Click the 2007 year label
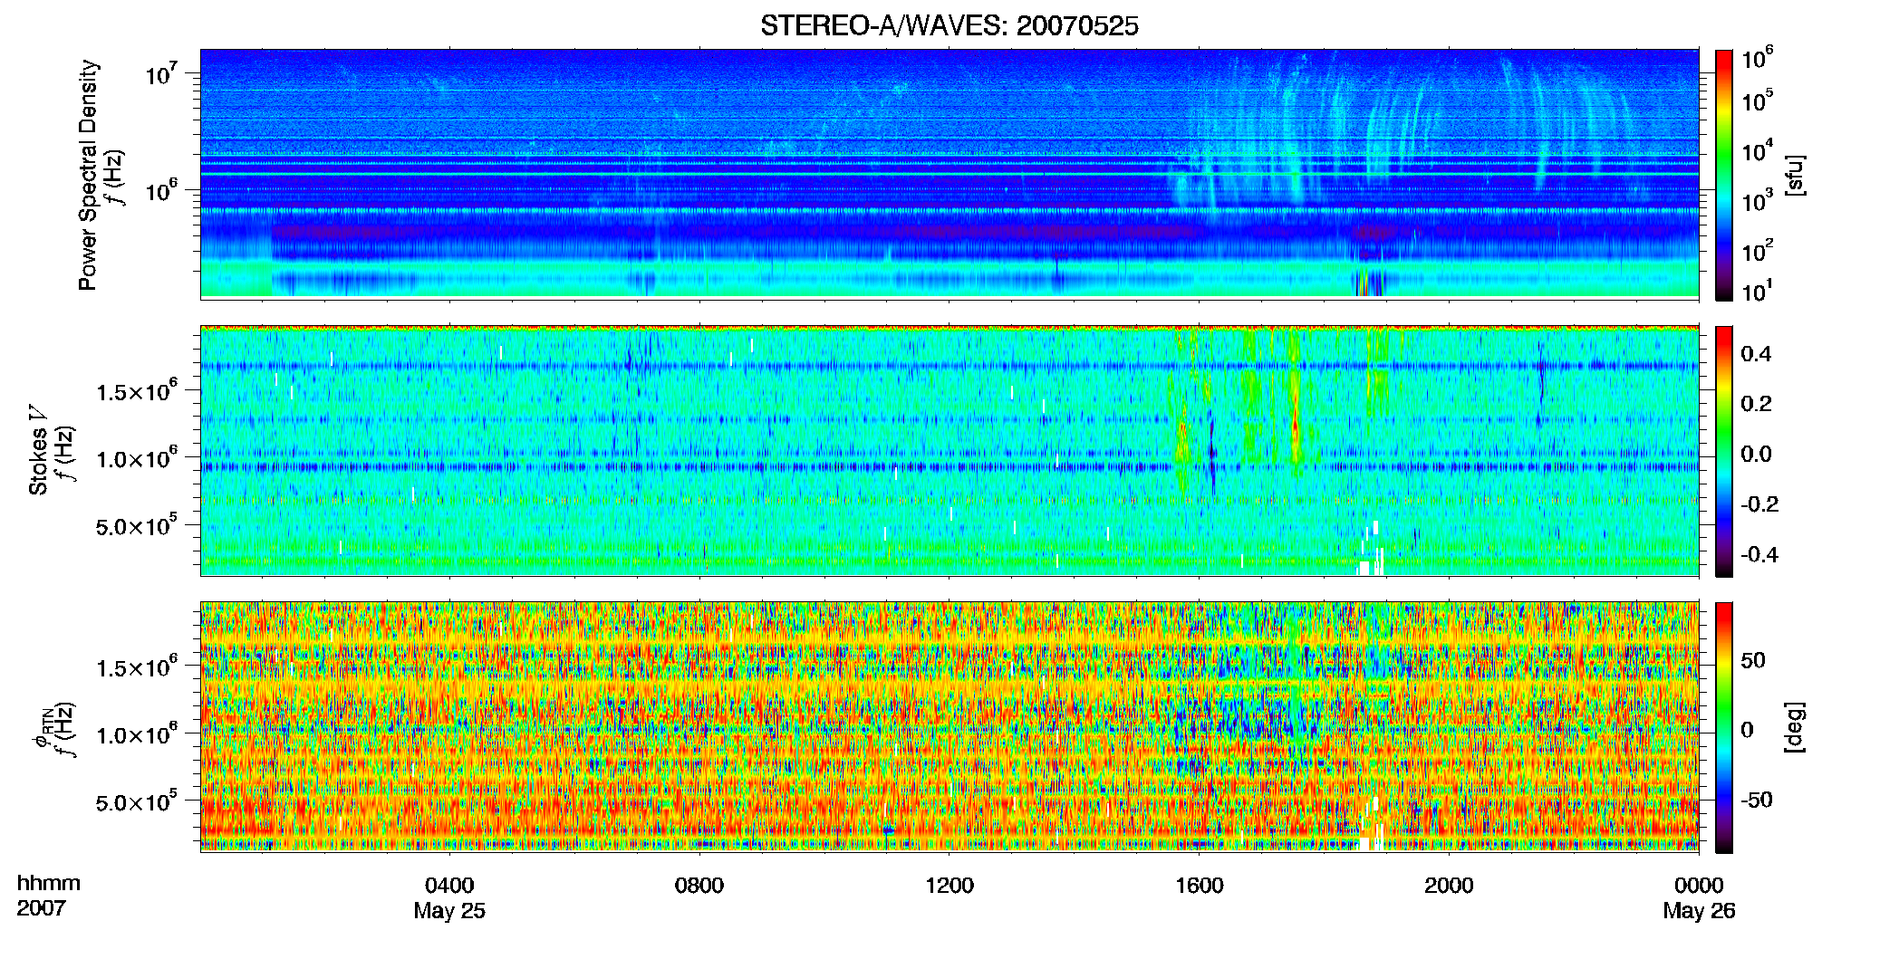This screenshot has width=1899, height=978. (41, 908)
